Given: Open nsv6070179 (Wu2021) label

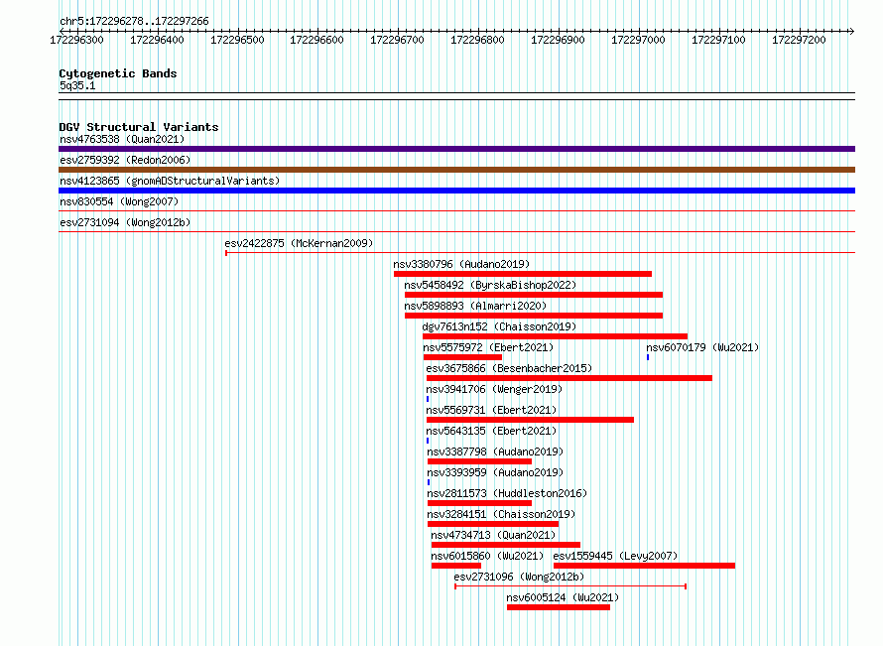Looking at the screenshot, I should (702, 347).
